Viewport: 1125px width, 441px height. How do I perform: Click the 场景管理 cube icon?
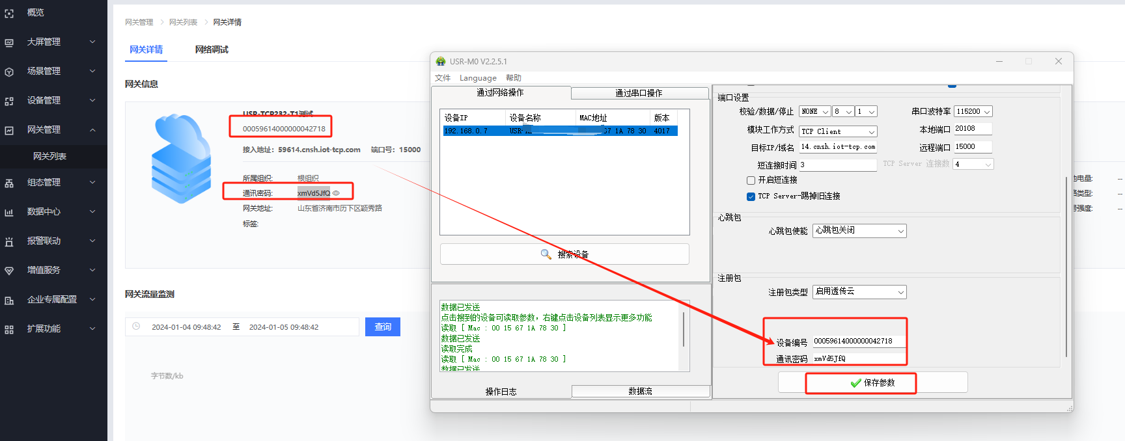point(9,72)
